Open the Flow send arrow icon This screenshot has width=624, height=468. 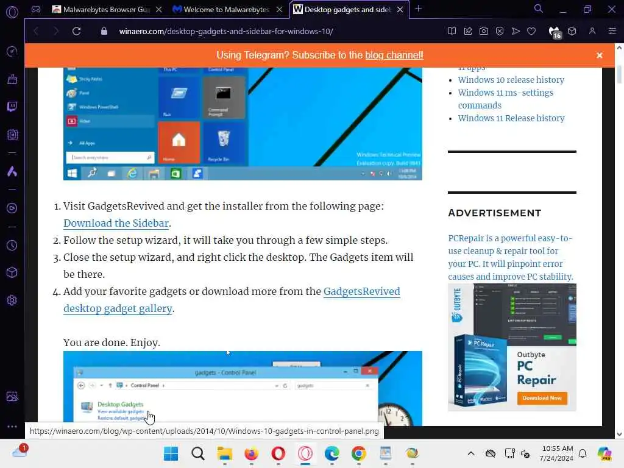tap(516, 31)
